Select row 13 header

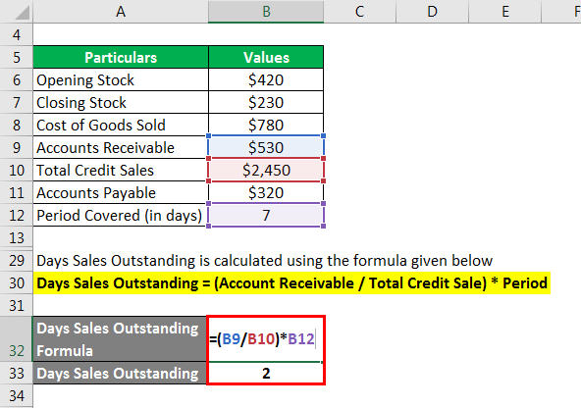[17, 238]
